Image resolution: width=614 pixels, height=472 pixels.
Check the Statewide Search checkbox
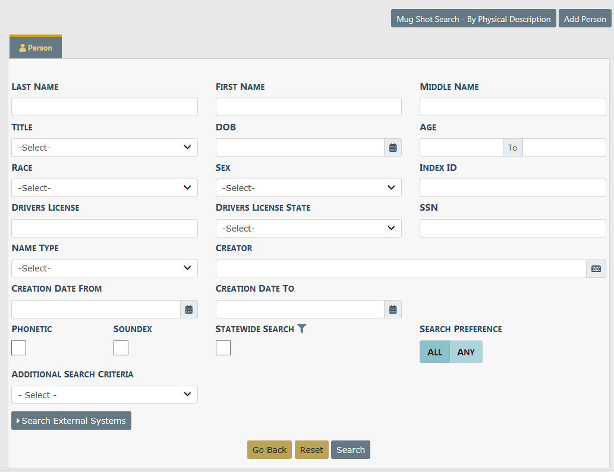223,348
